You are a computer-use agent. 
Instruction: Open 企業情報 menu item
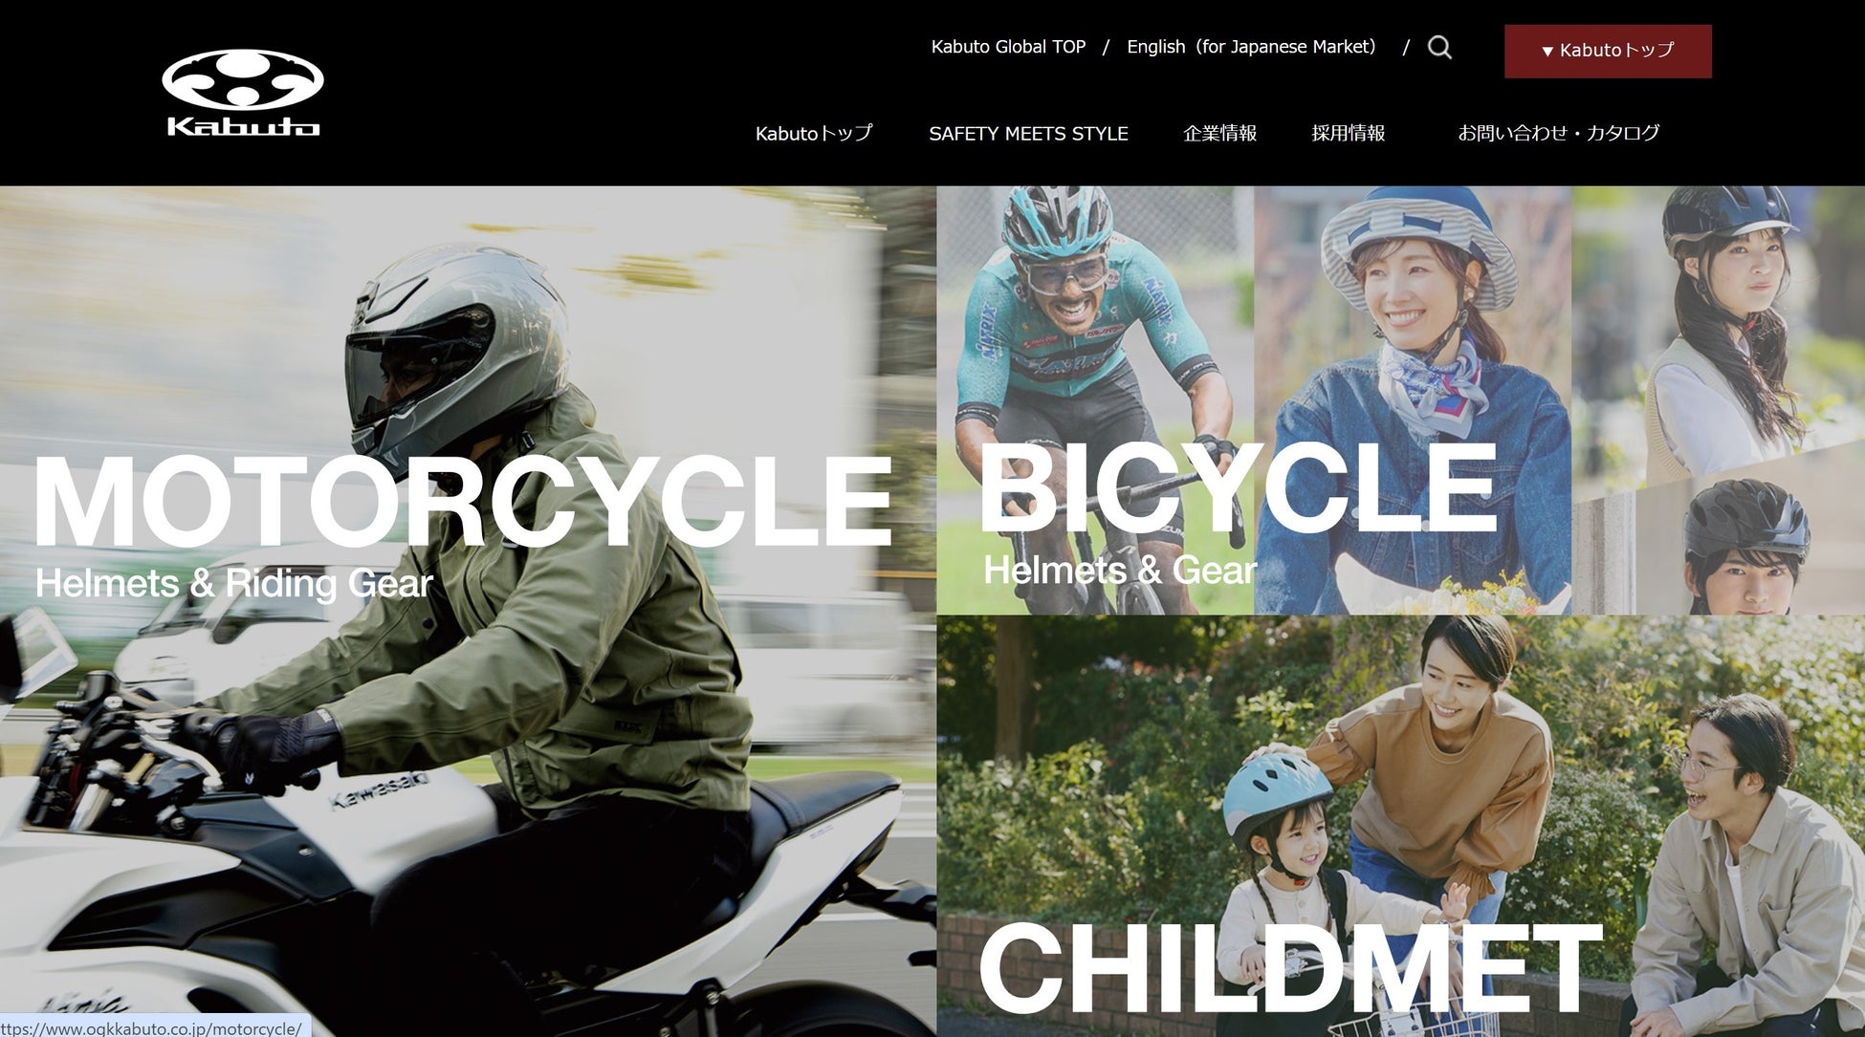1219,134
